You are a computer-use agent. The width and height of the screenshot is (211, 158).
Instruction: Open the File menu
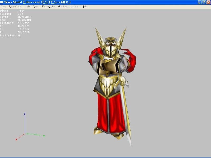[3, 7]
